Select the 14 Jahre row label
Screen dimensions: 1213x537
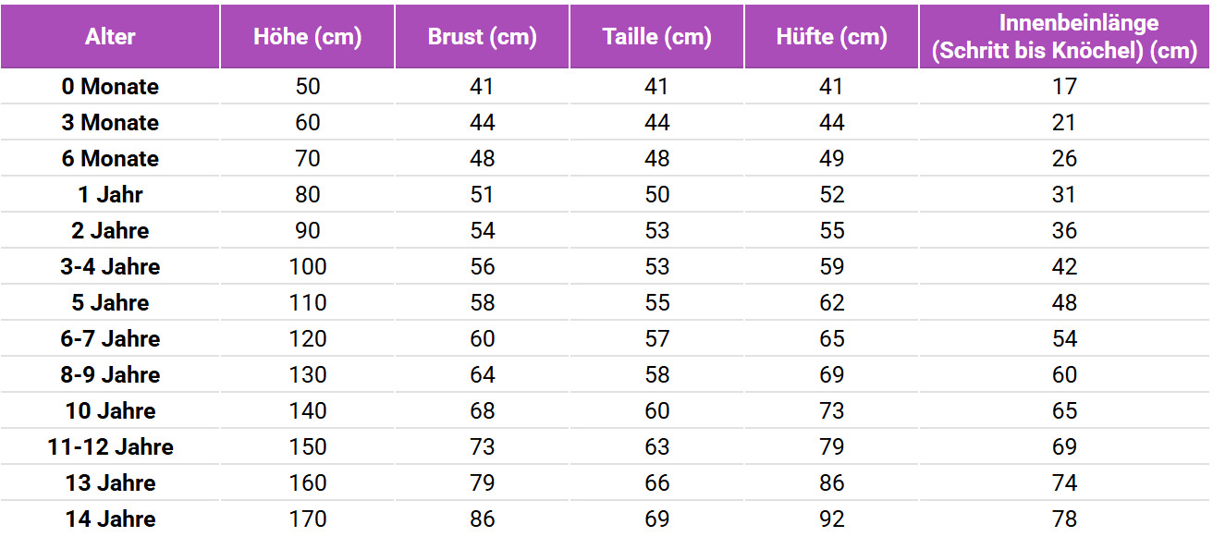click(110, 519)
